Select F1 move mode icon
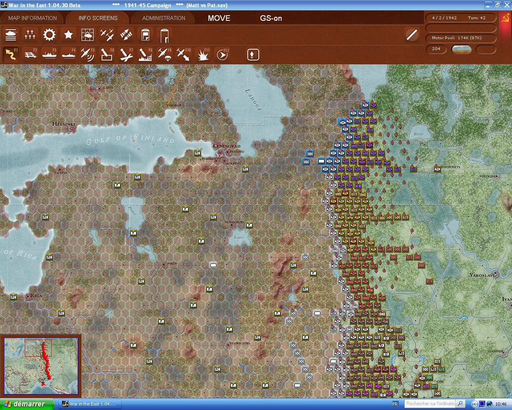The image size is (512, 410). [11, 54]
